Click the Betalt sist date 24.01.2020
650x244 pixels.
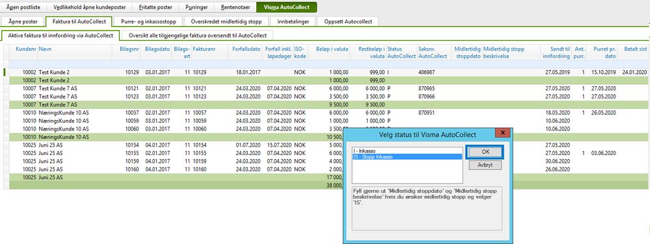tap(634, 72)
